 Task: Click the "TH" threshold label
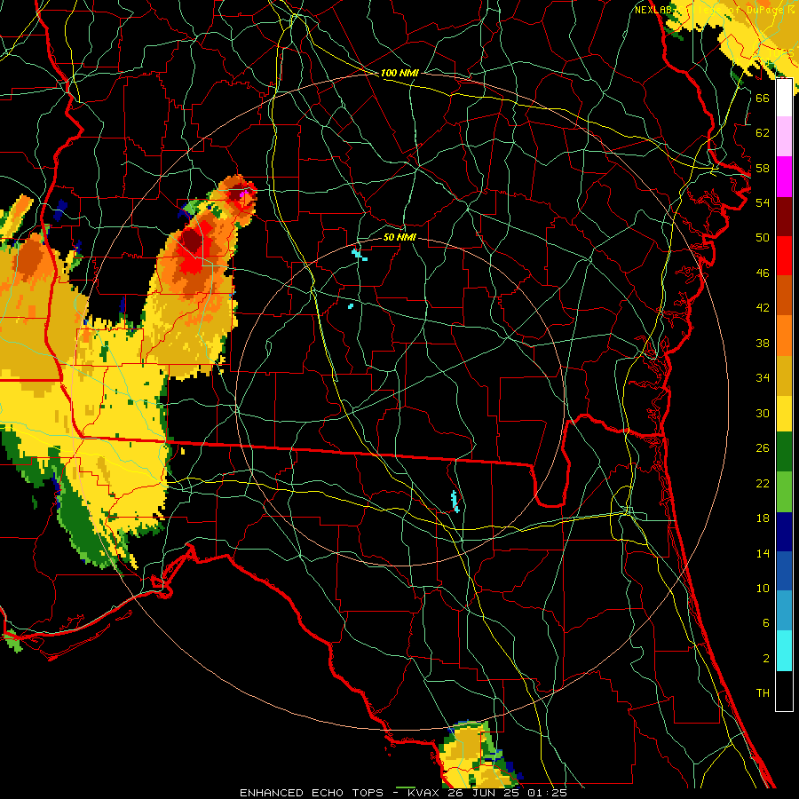tap(763, 693)
